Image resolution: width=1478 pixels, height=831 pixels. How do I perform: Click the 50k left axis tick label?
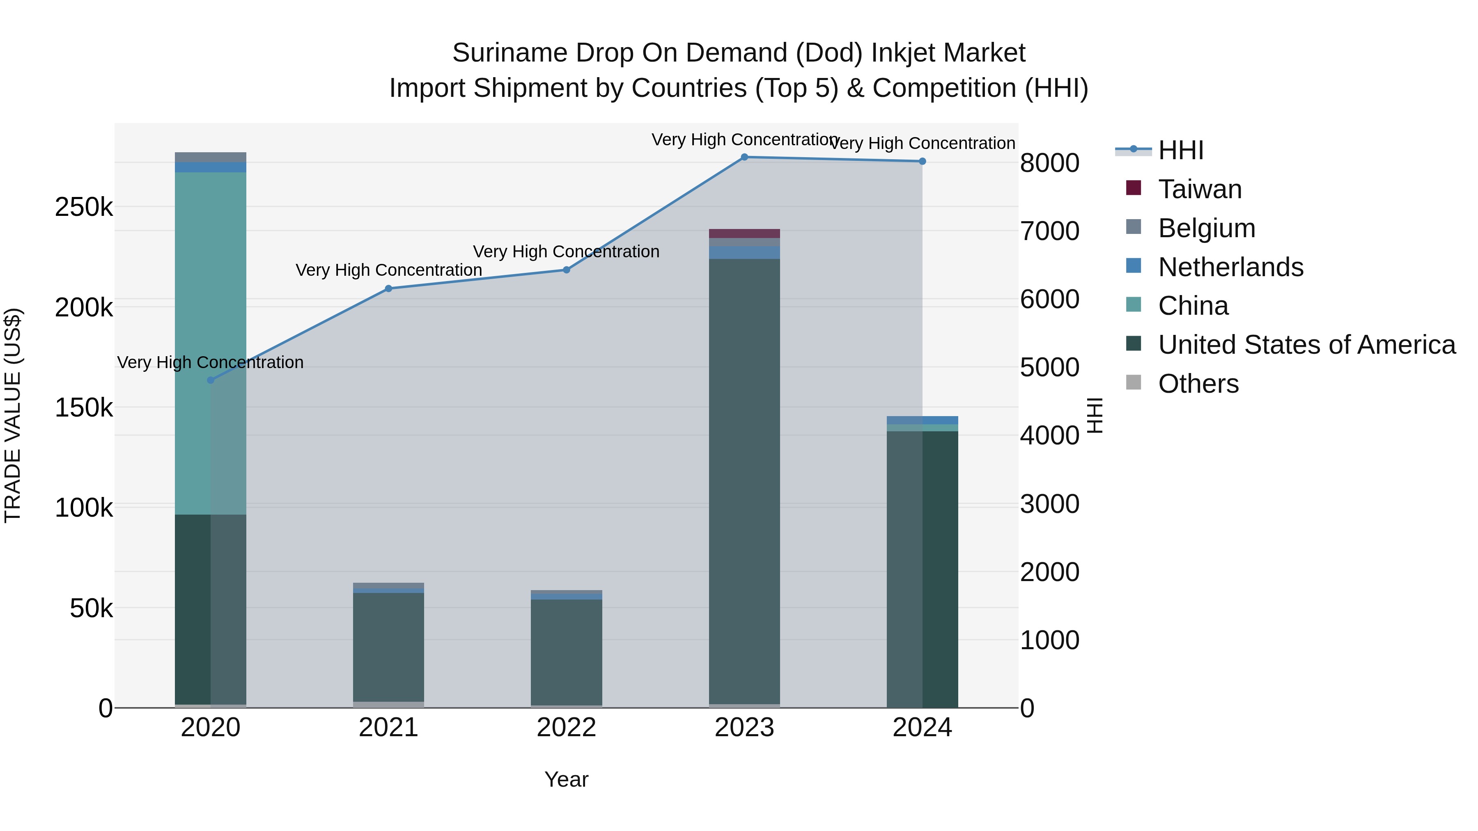coord(91,609)
